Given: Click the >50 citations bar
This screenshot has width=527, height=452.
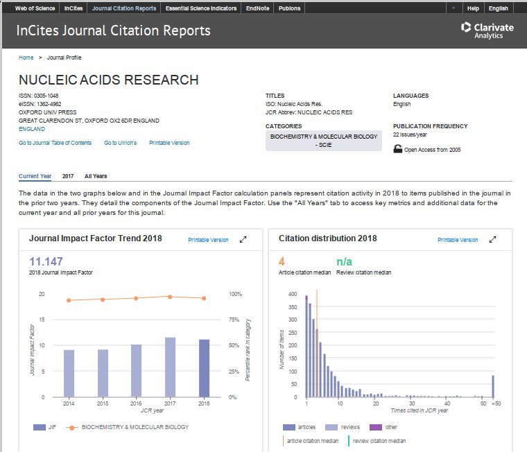Looking at the screenshot, I should (x=493, y=386).
